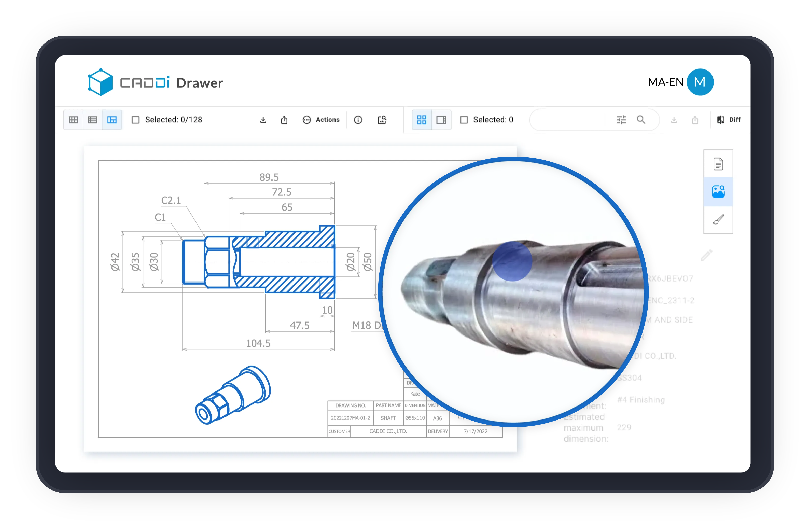Open the info icon in the toolbar
The image size is (810, 532).
358,120
